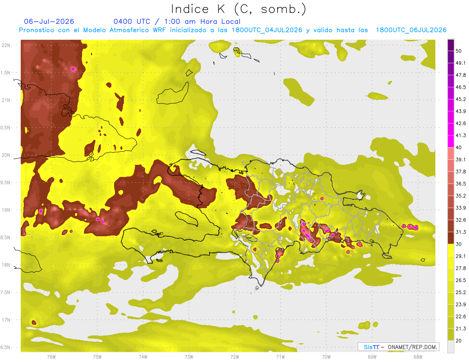Click the longitude label "69W"

pos(372,357)
